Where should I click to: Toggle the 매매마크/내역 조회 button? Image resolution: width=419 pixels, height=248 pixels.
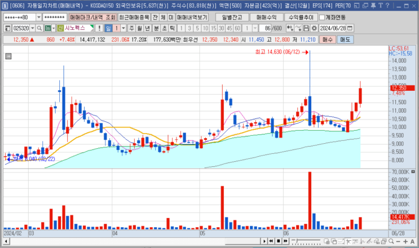coord(92,17)
